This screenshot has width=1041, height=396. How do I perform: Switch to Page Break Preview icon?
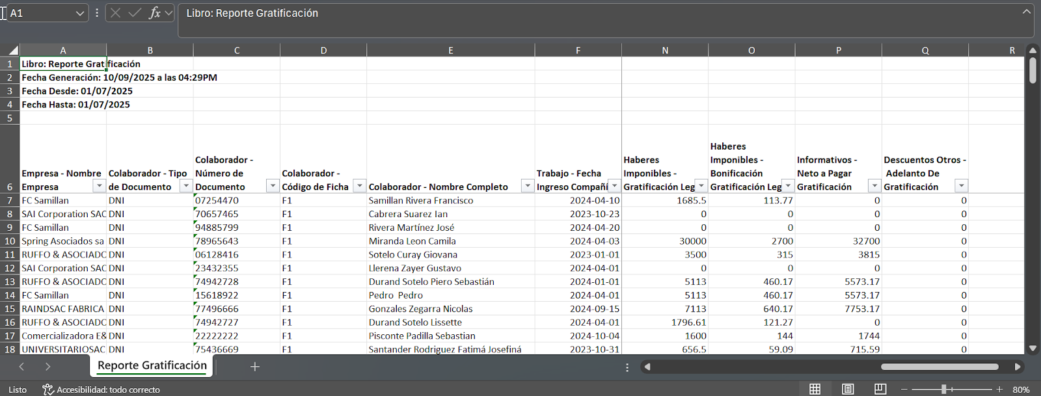(880, 389)
